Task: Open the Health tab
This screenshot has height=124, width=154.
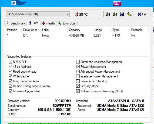Action: [x=48, y=23]
